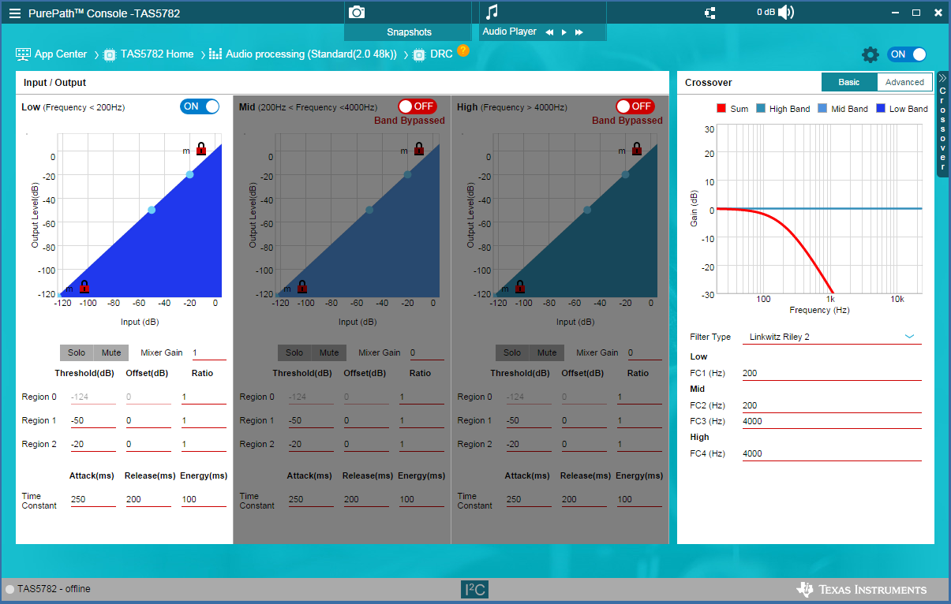Collapse the Crossover side panel arrows
951x604 pixels.
tap(942, 77)
